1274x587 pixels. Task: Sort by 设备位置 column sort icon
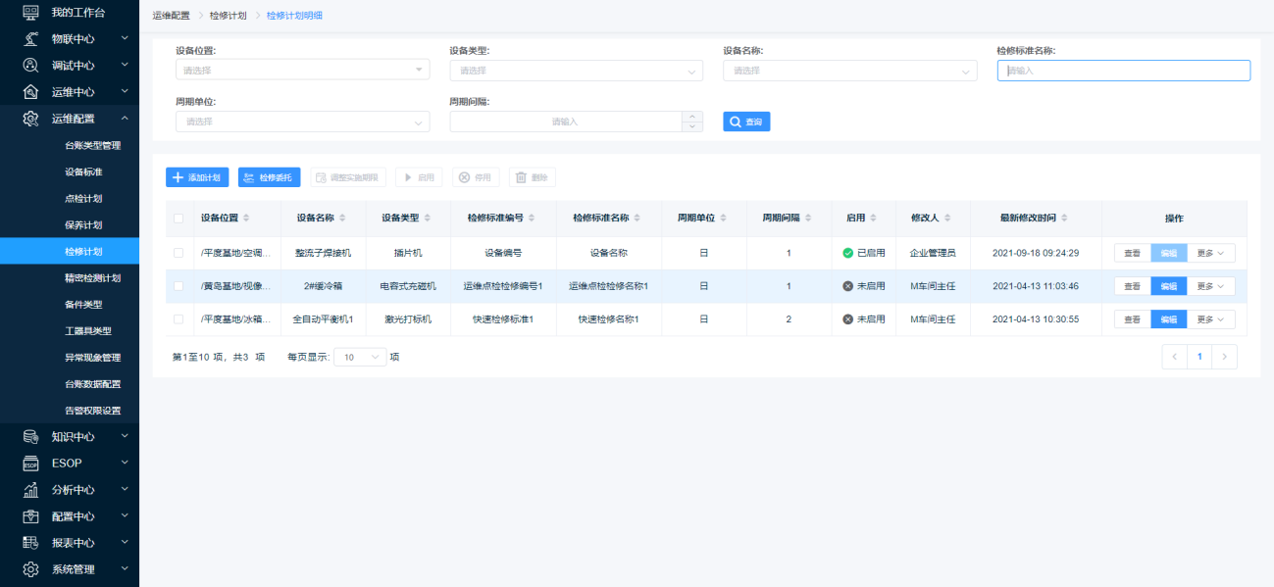click(x=246, y=218)
